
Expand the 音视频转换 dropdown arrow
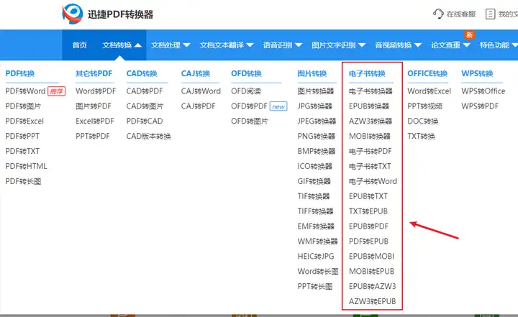point(418,45)
